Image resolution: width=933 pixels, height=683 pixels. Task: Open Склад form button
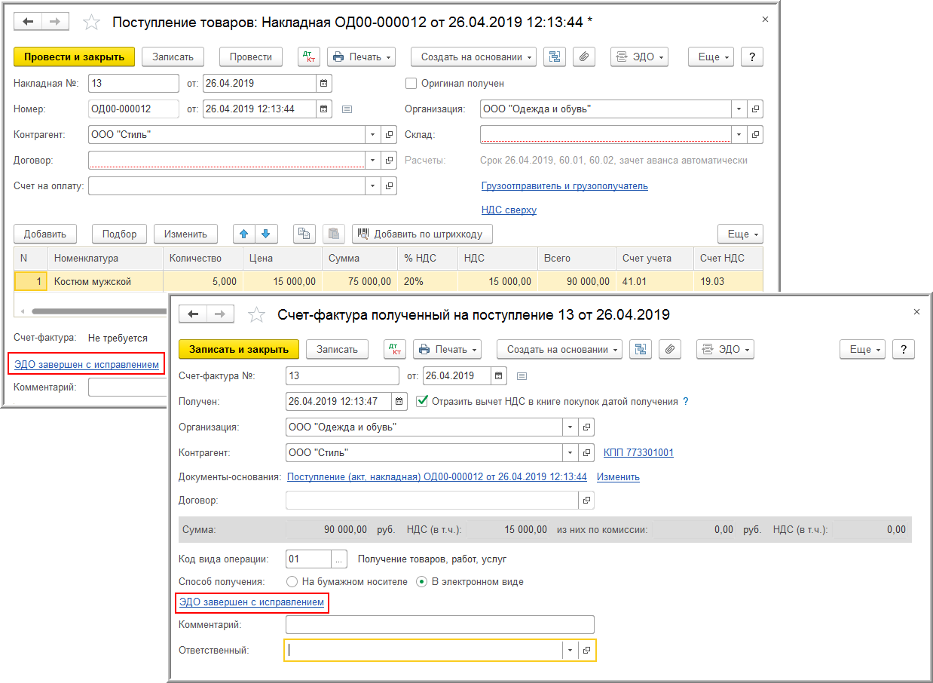click(x=755, y=135)
